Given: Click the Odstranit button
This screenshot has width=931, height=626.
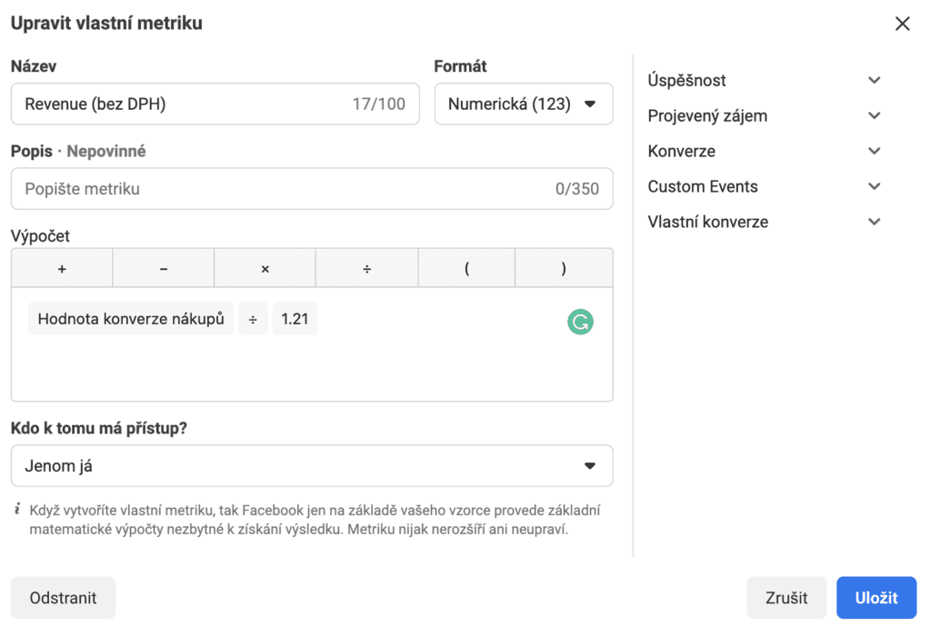Looking at the screenshot, I should point(63,598).
